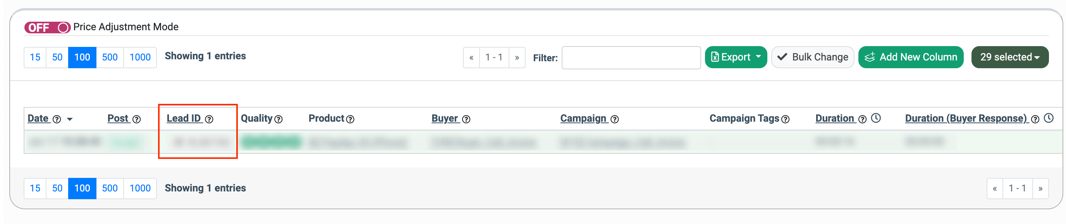Go to next page in top pagination
This screenshot has height=224, width=1066.
pos(517,58)
